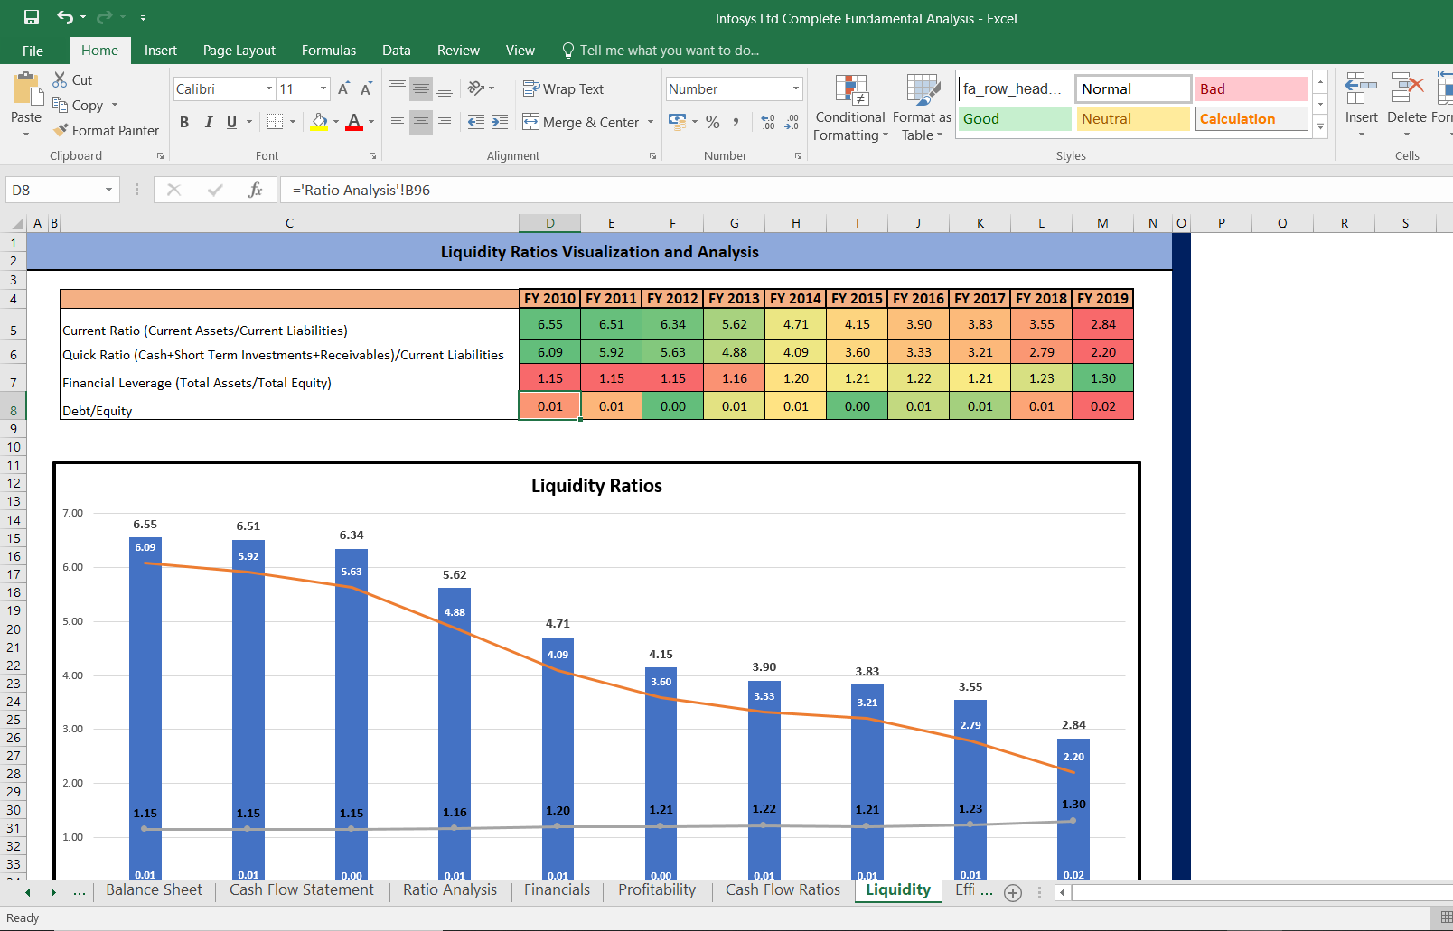This screenshot has height=931, width=1453.
Task: Apply the Neutral cell style
Action: coord(1133,118)
